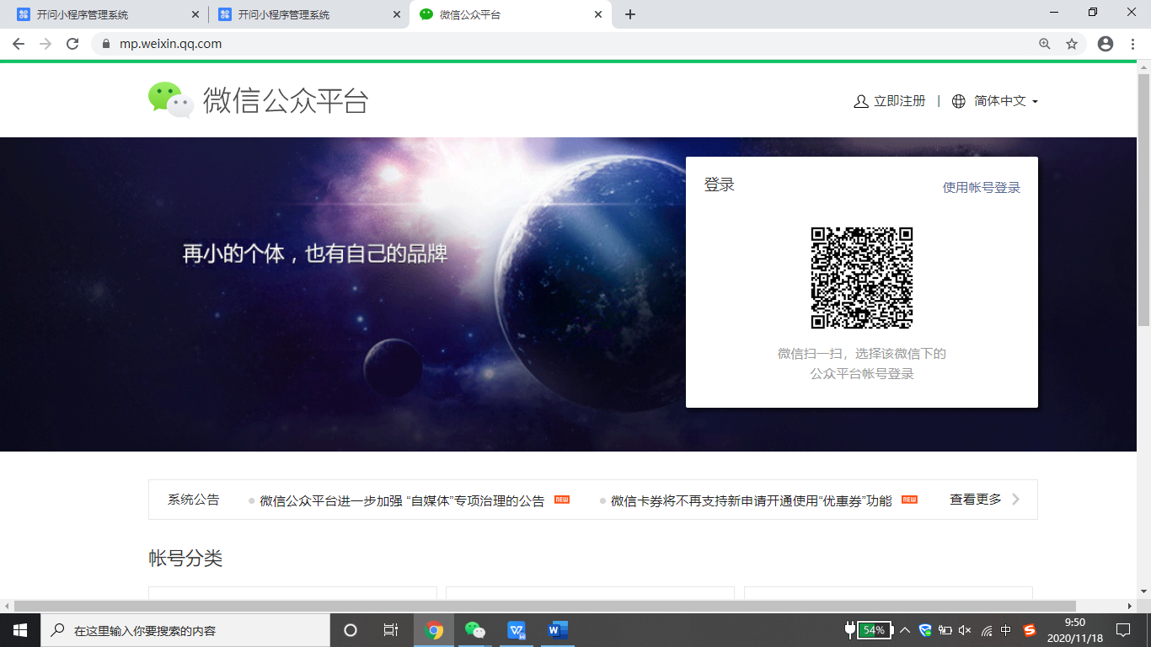Reload the page with the refresh icon
Screen dimensions: 1151x647
pyautogui.click(x=72, y=44)
